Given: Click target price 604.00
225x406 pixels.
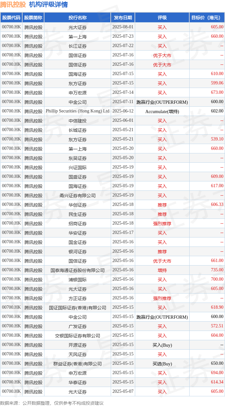Looking at the screenshot, I should [x=217, y=336].
